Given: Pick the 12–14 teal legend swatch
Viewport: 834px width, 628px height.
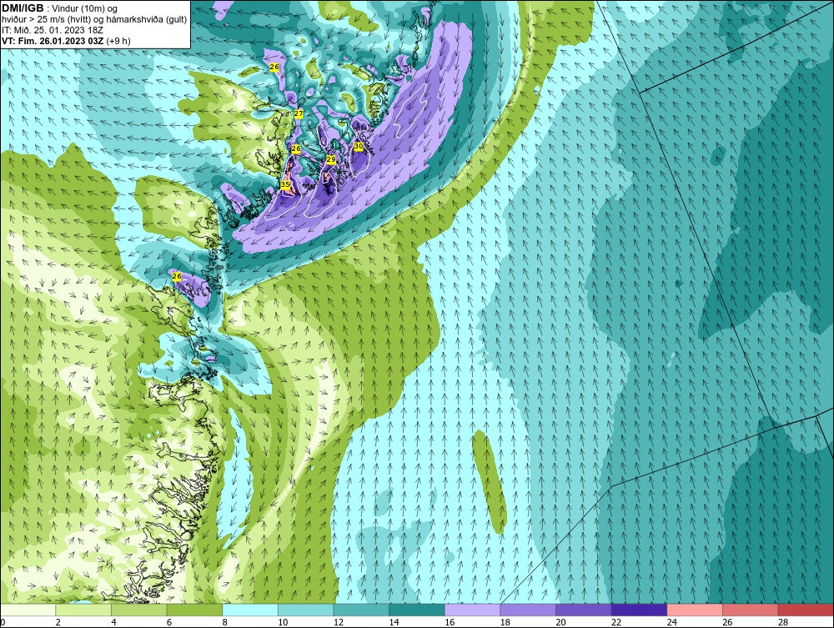Looking at the screenshot, I should tap(361, 610).
